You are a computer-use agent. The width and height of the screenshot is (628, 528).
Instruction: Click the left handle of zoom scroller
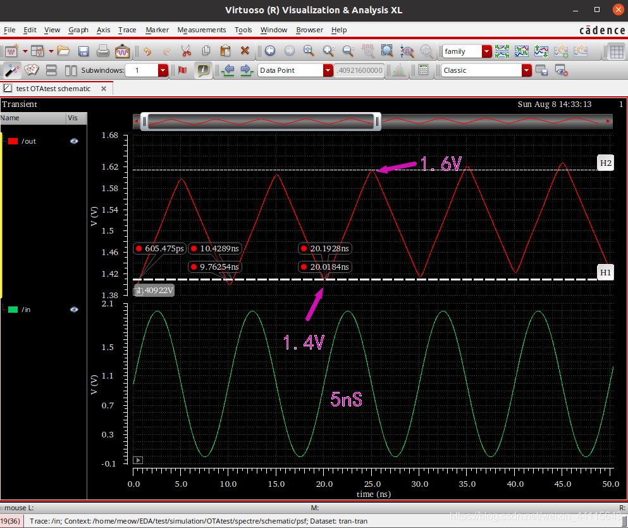pyautogui.click(x=145, y=122)
